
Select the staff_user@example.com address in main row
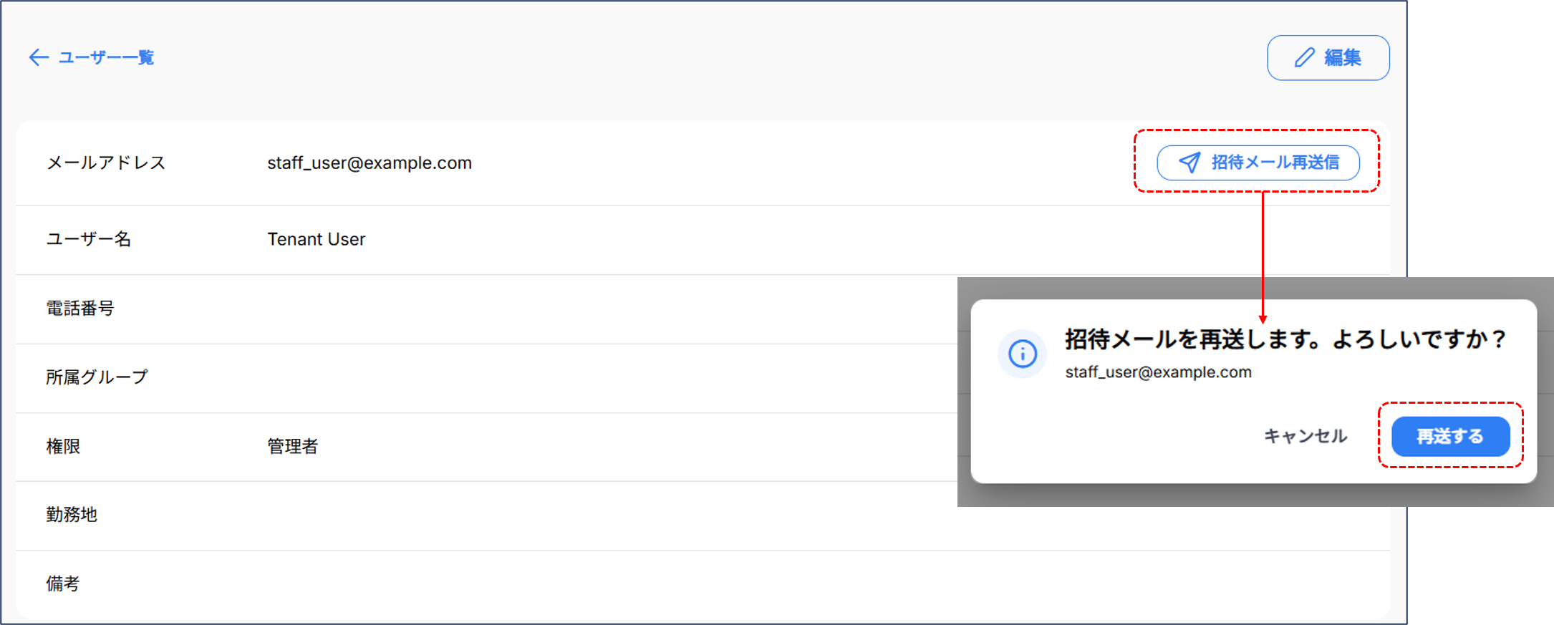[x=370, y=163]
